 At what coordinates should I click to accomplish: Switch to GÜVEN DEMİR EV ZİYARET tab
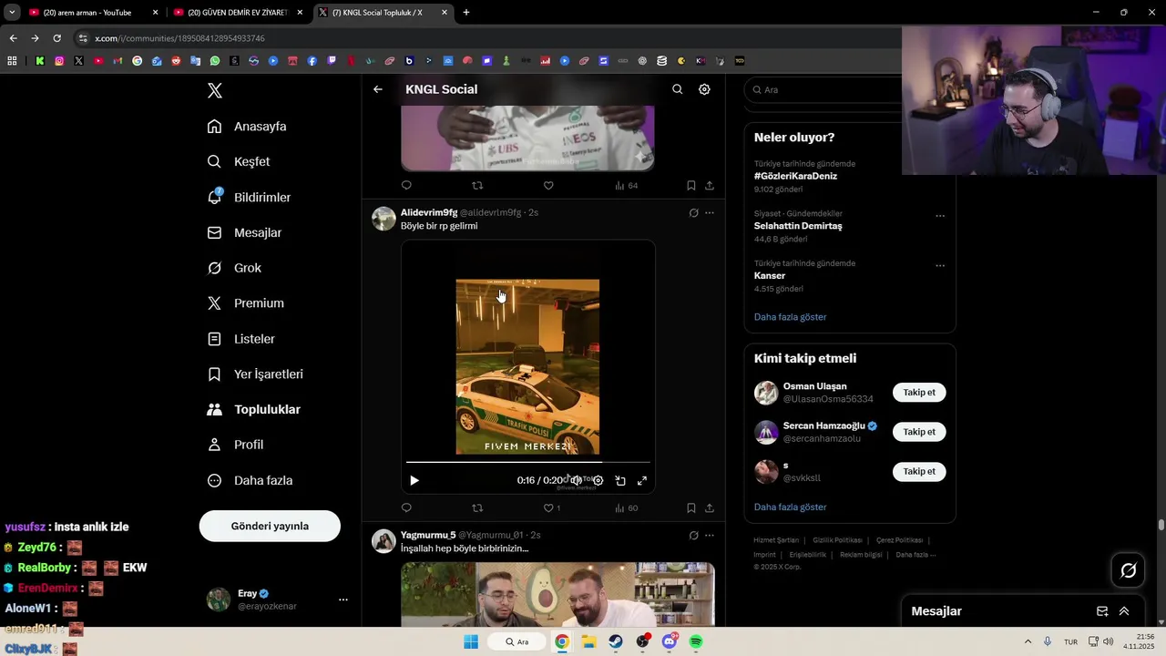[237, 13]
